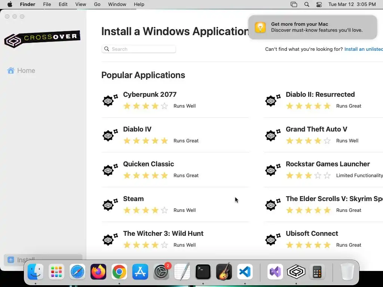Click the Popular Applications heading
Viewport: 383px width, 287px height.
pos(143,75)
